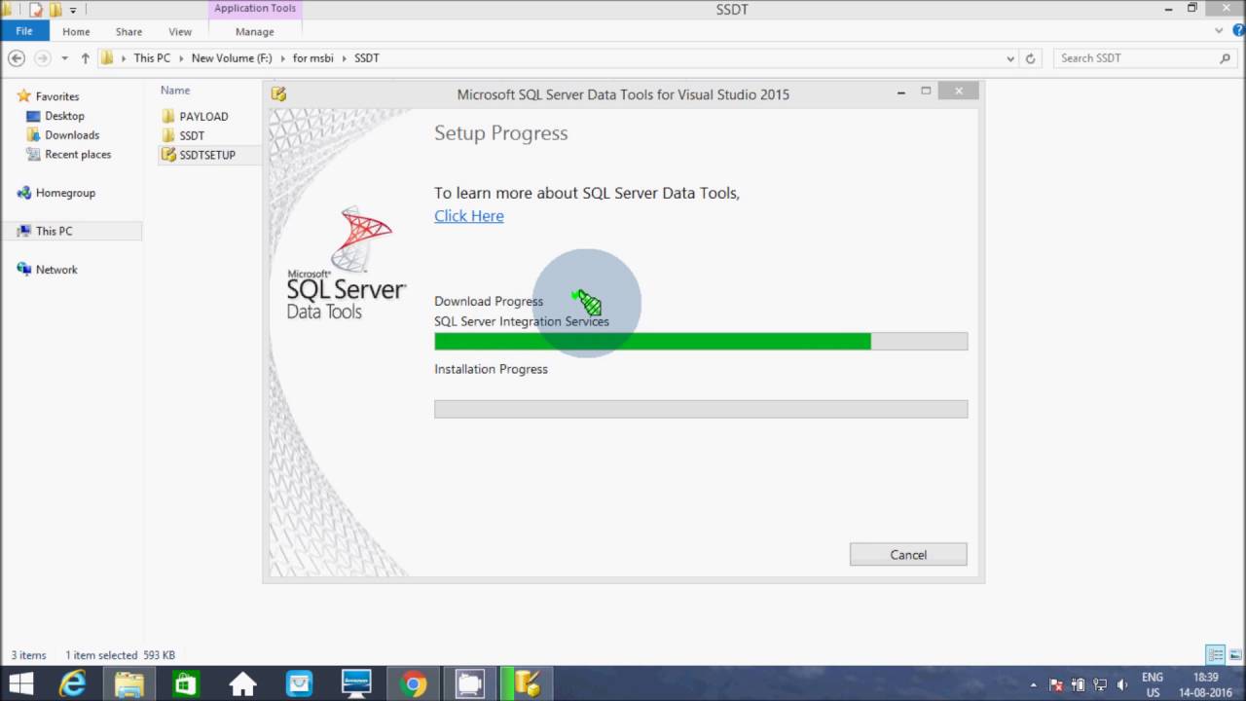Open the network tray icon

point(1100,684)
